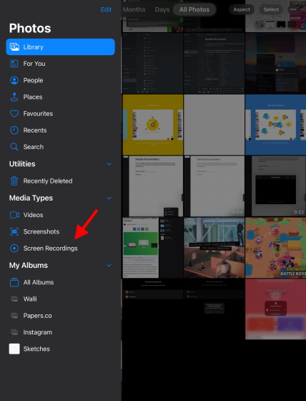The width and height of the screenshot is (306, 401).
Task: Open the Showdown Battle Royale game thumbnail
Action: (275, 248)
